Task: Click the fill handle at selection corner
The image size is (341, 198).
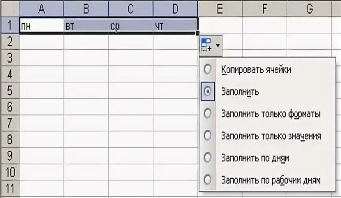Action: click(x=197, y=33)
